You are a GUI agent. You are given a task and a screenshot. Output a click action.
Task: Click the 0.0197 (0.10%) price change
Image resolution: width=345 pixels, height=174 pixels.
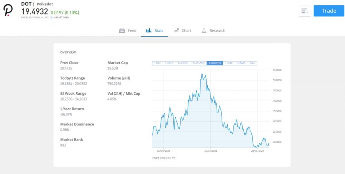[x=65, y=13]
